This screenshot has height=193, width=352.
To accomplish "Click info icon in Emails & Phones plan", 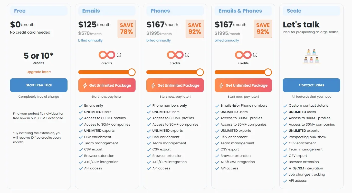I will point(255,55).
